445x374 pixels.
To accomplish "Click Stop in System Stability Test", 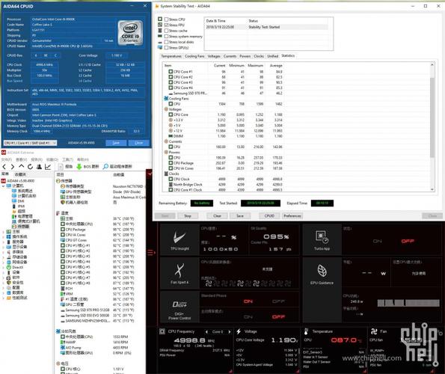I will [188, 216].
